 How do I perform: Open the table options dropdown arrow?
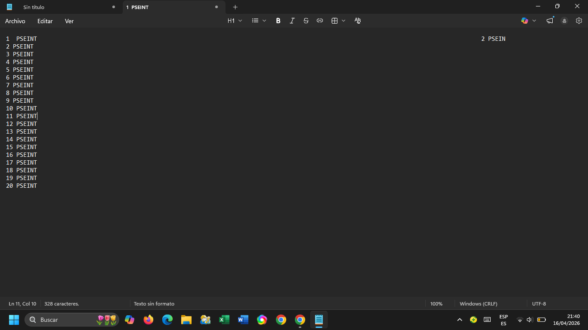pyautogui.click(x=344, y=21)
